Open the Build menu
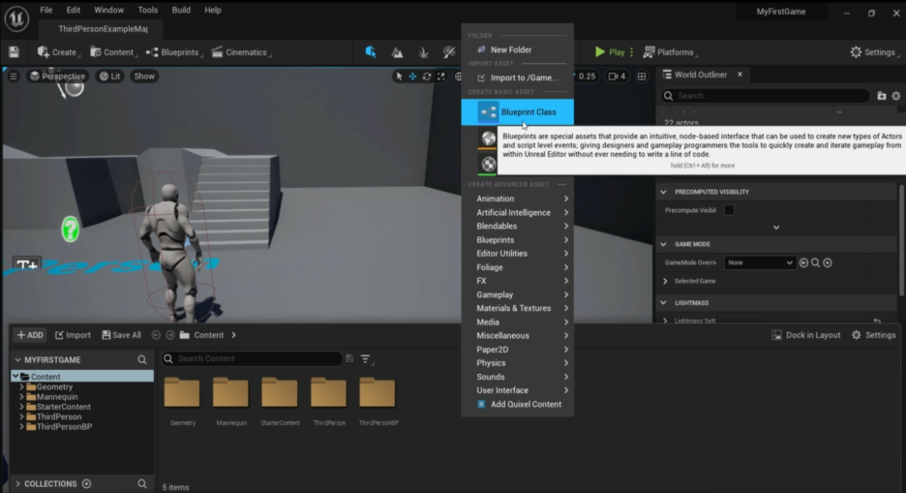The width and height of the screenshot is (906, 493). 181,10
